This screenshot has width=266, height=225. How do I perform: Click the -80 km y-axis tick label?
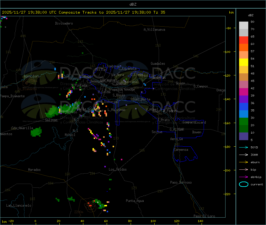228,28
